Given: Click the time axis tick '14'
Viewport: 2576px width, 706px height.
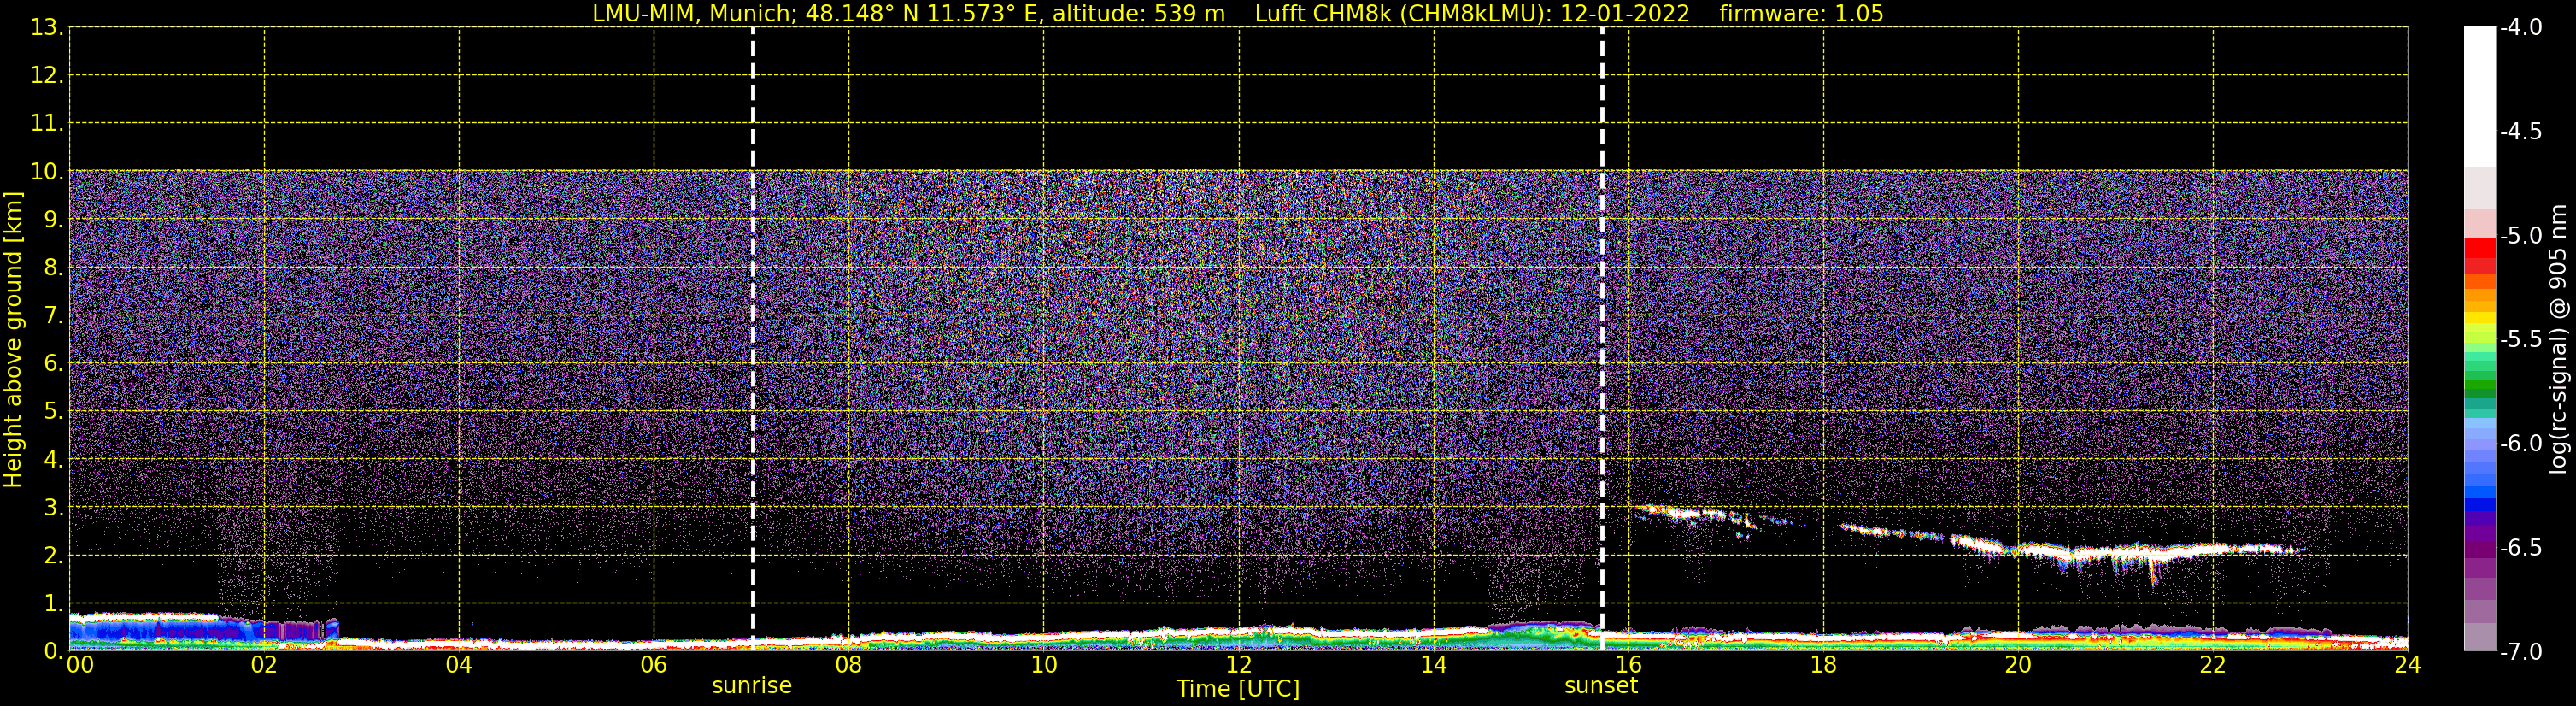Looking at the screenshot, I should (x=1434, y=665).
